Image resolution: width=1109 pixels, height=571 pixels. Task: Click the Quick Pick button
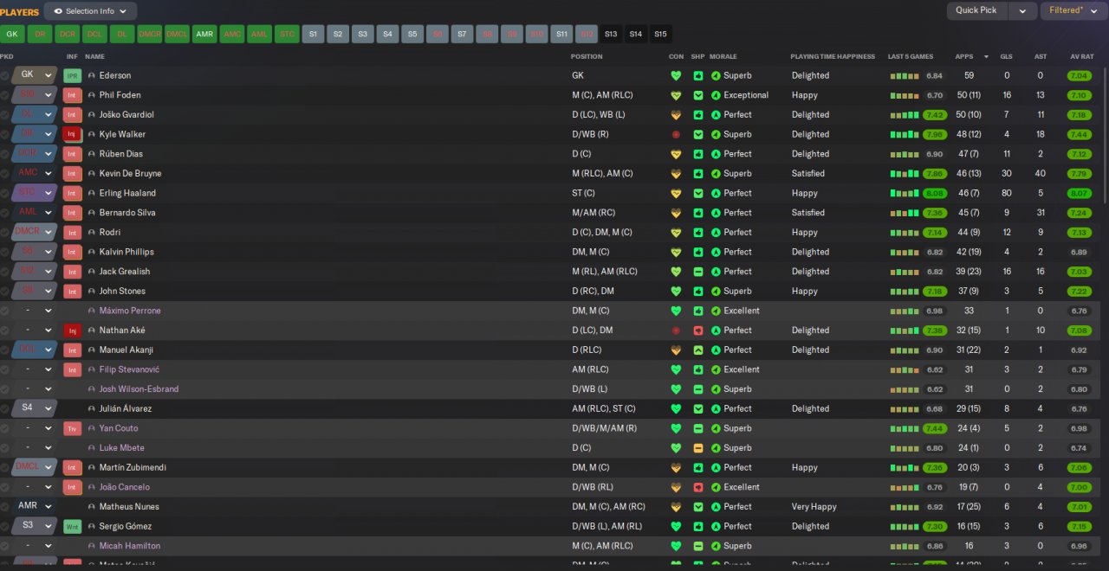(976, 10)
